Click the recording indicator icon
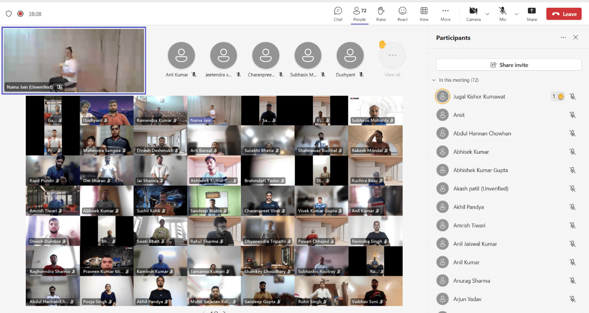 pos(20,14)
